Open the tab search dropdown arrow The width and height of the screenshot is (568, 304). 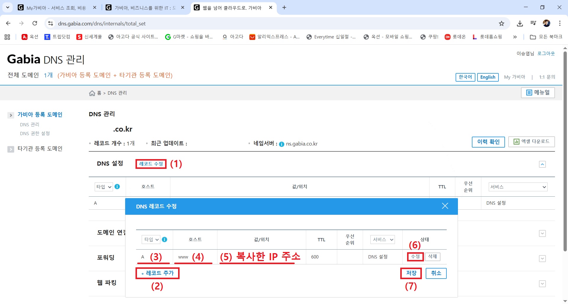pos(8,7)
